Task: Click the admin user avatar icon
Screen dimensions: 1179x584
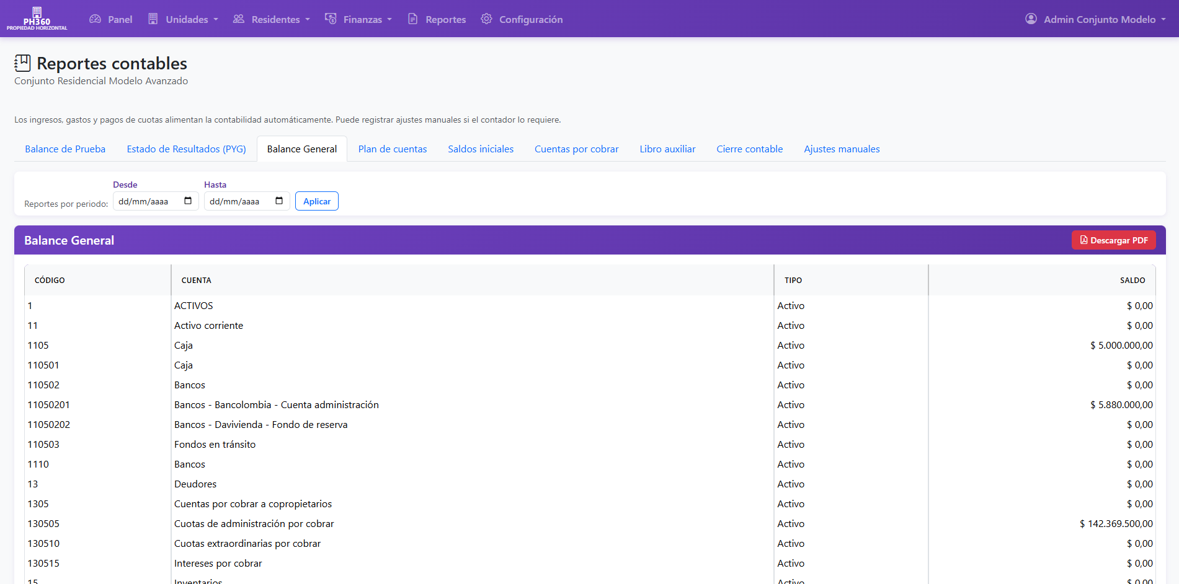Action: (1031, 19)
